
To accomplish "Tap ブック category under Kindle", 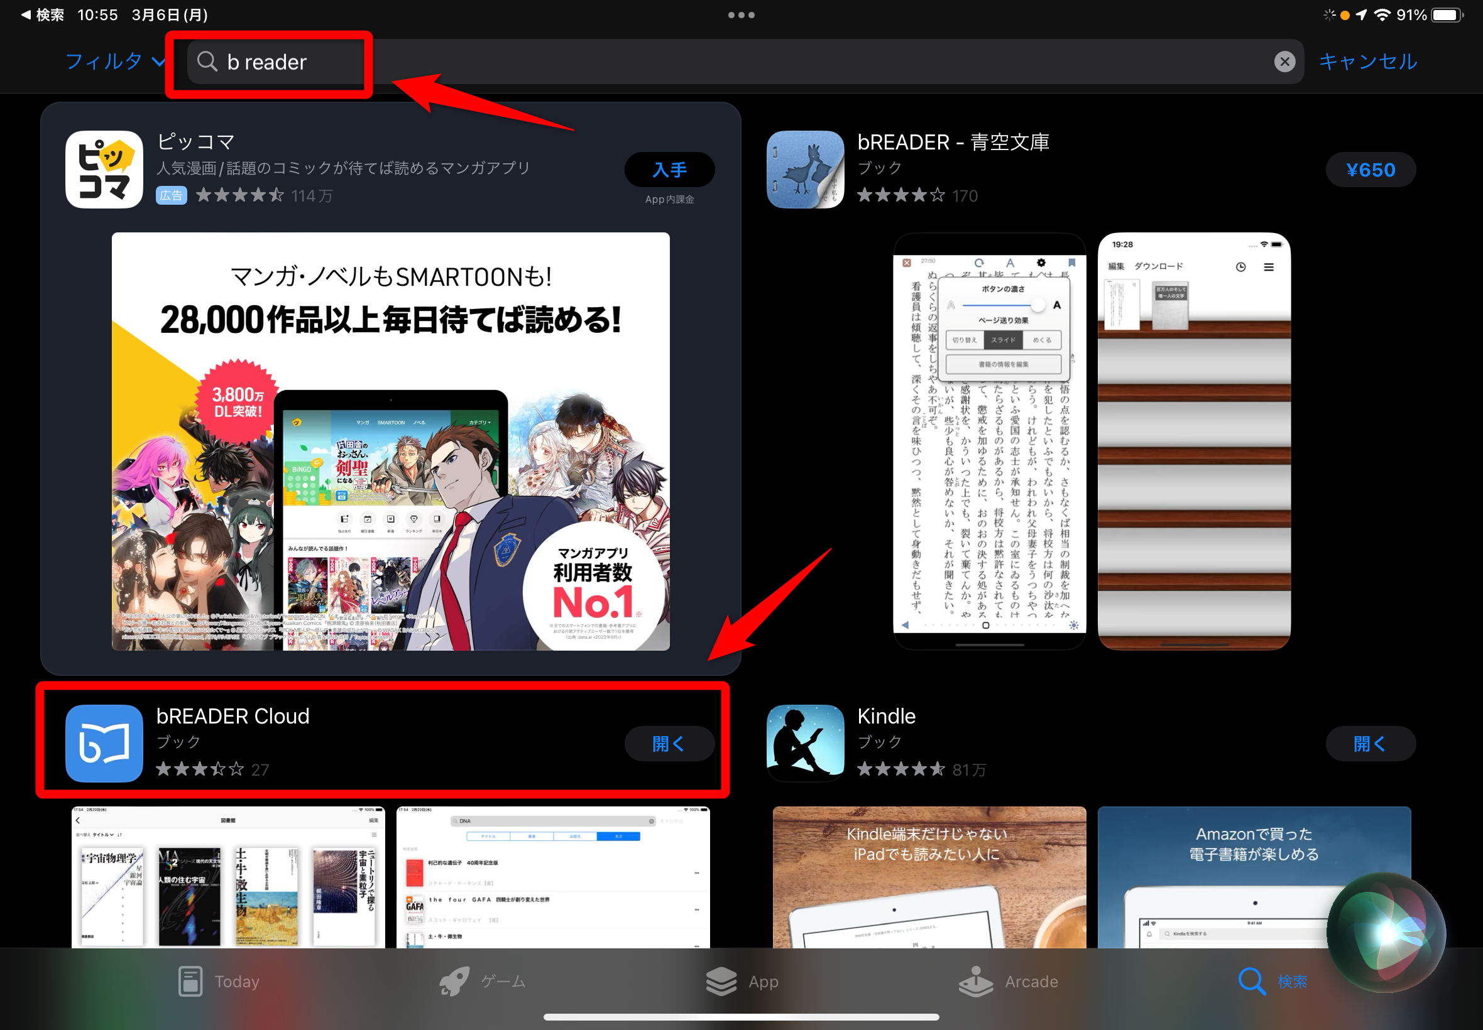I will (x=879, y=742).
